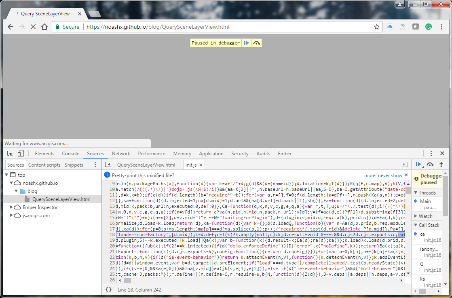The width and height of the screenshot is (452, 298).
Task: Open the Memory panel
Action: (182, 154)
